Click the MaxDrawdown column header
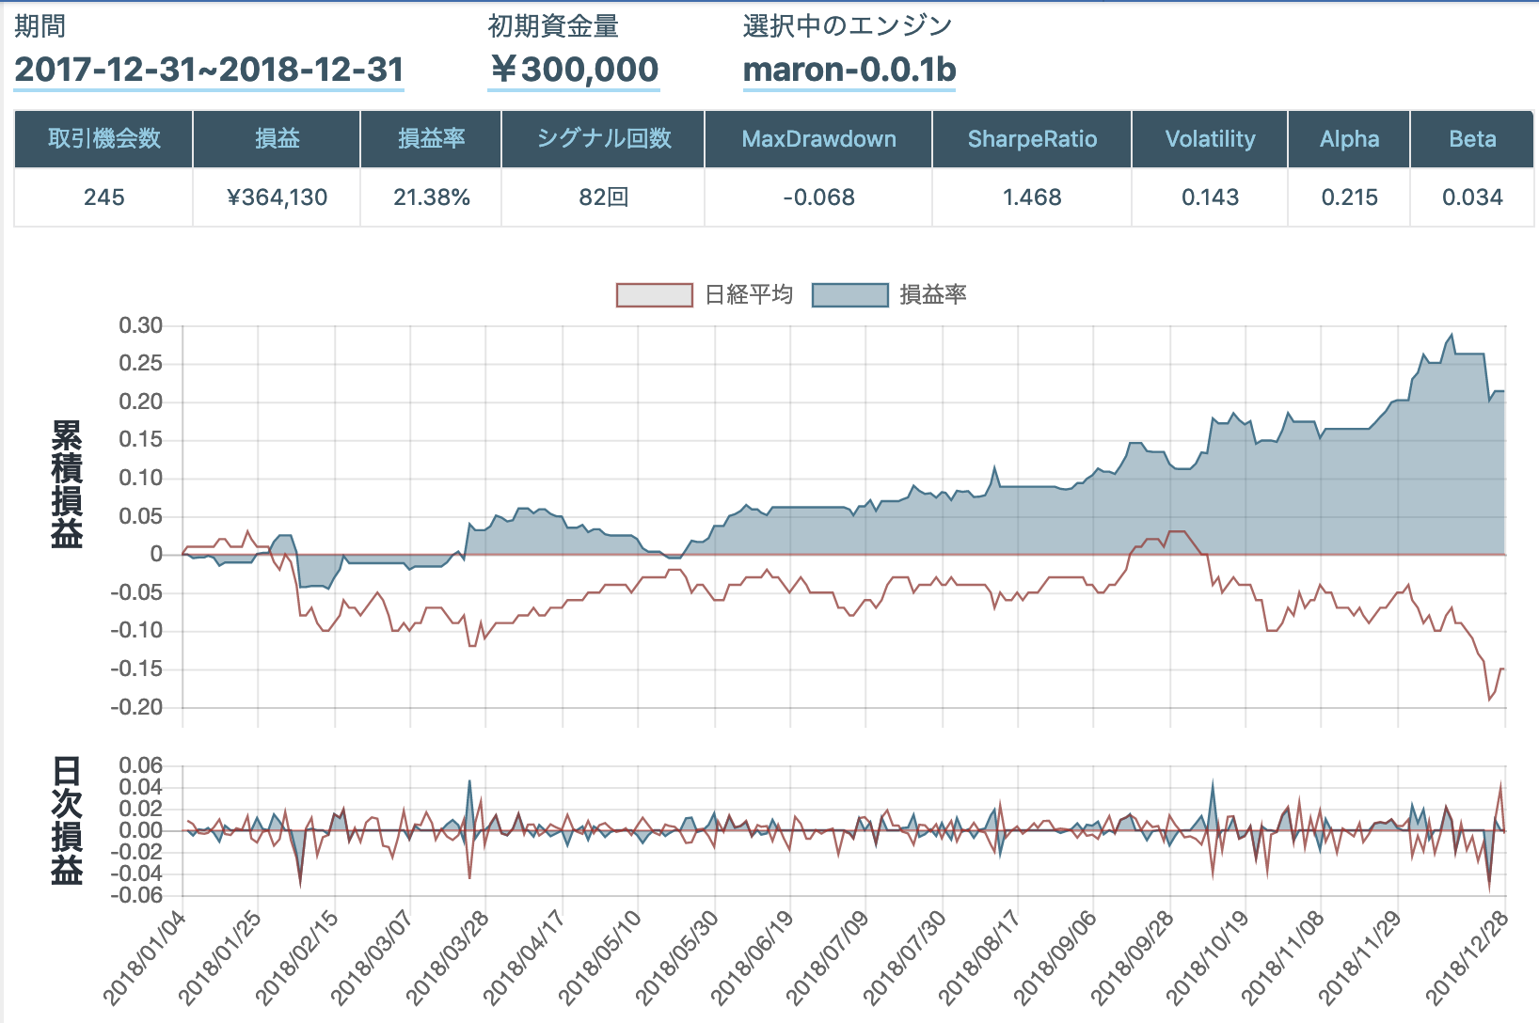The height and width of the screenshot is (1023, 1539). [818, 139]
